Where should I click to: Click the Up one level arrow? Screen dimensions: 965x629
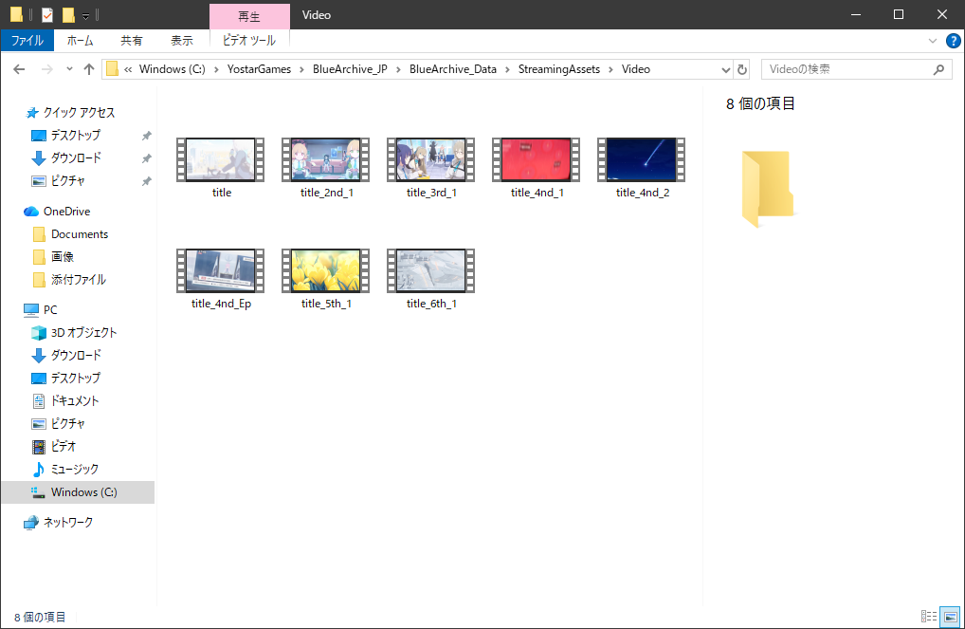(x=89, y=69)
